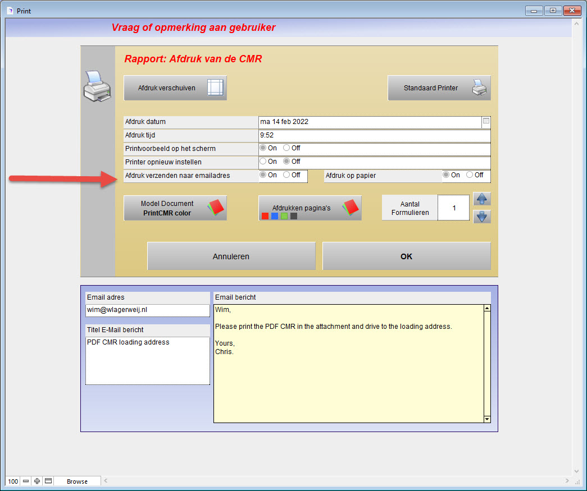The image size is (587, 491).
Task: Click the zoom in plus icon
Action: pyautogui.click(x=37, y=481)
